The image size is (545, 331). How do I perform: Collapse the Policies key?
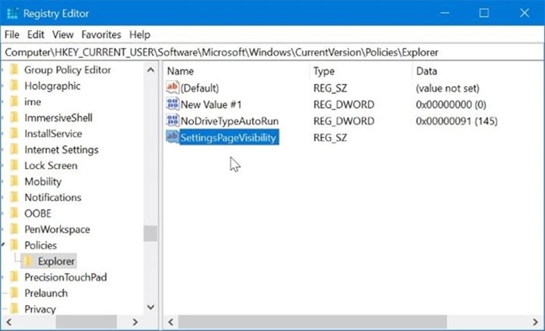[x=3, y=245]
